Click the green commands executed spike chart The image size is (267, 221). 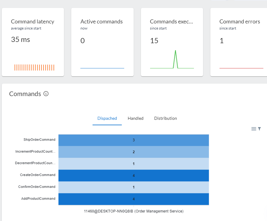pos(172,59)
